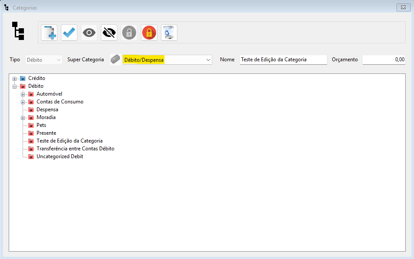Click the add new category icon
Screen dimensions: 414x259
coord(49,33)
